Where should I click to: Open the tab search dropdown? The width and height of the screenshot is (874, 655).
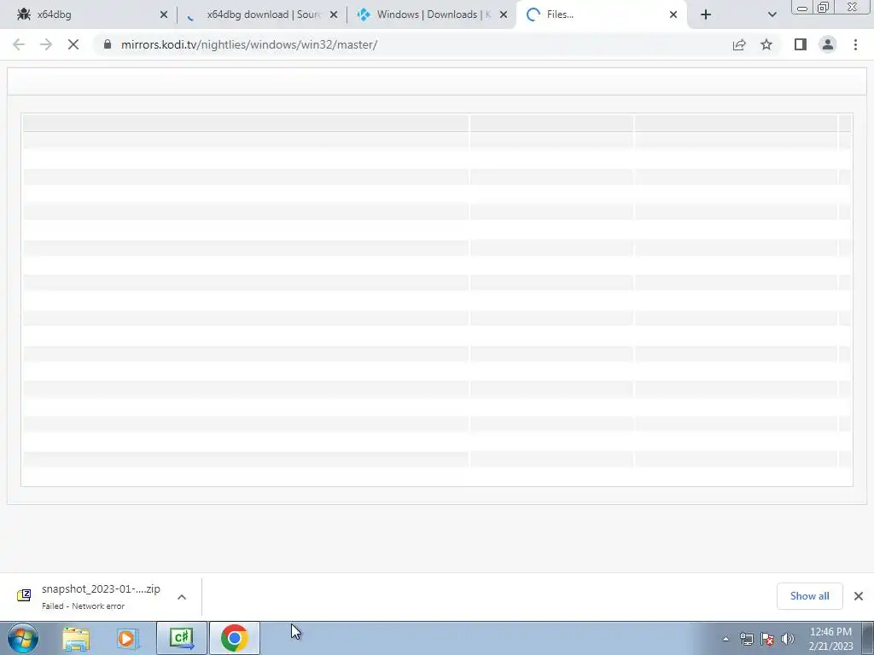coord(772,15)
